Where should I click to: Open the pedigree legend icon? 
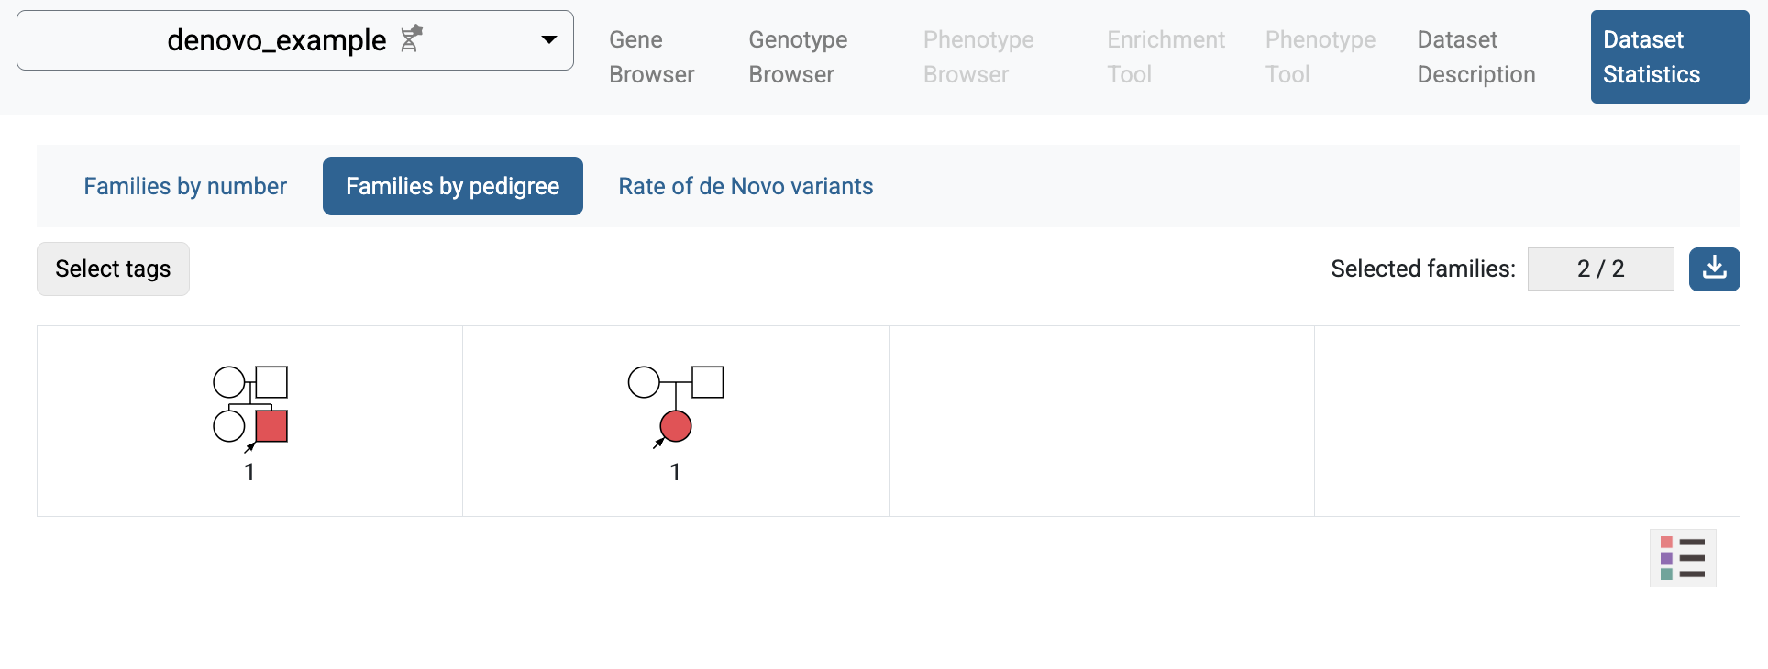point(1683,557)
